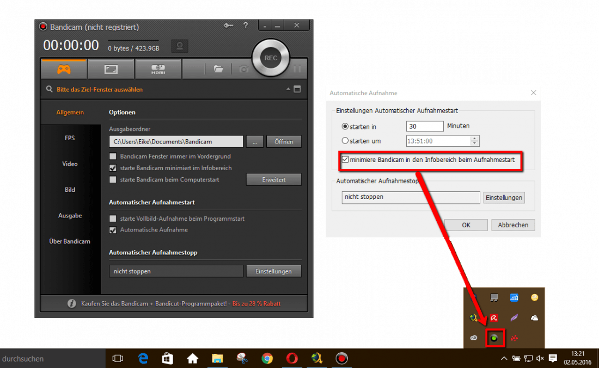Image resolution: width=599 pixels, height=368 pixels.
Task: Click the webcam overlay icon
Action: point(180,46)
